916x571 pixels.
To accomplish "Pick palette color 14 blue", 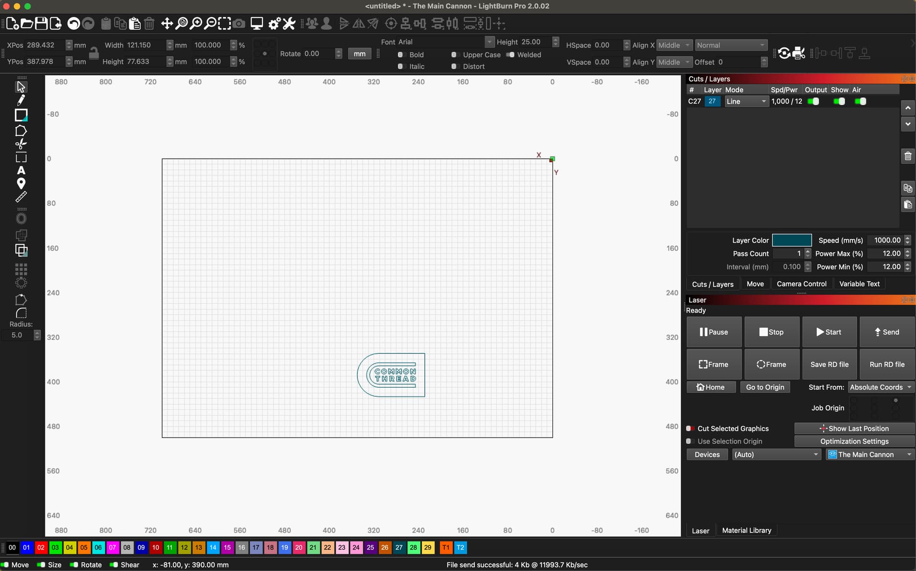I will tap(213, 548).
